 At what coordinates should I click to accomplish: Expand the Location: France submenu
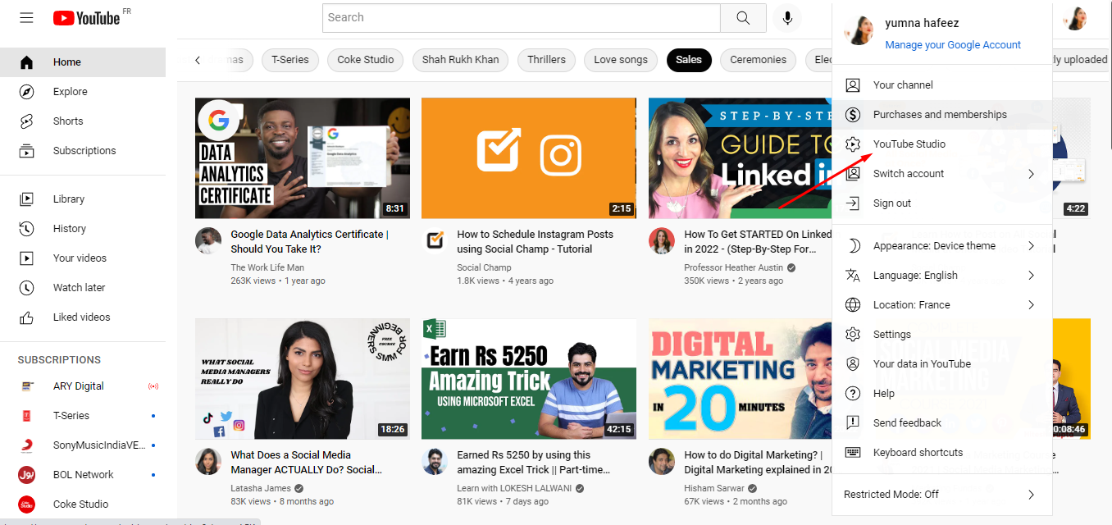[910, 304]
